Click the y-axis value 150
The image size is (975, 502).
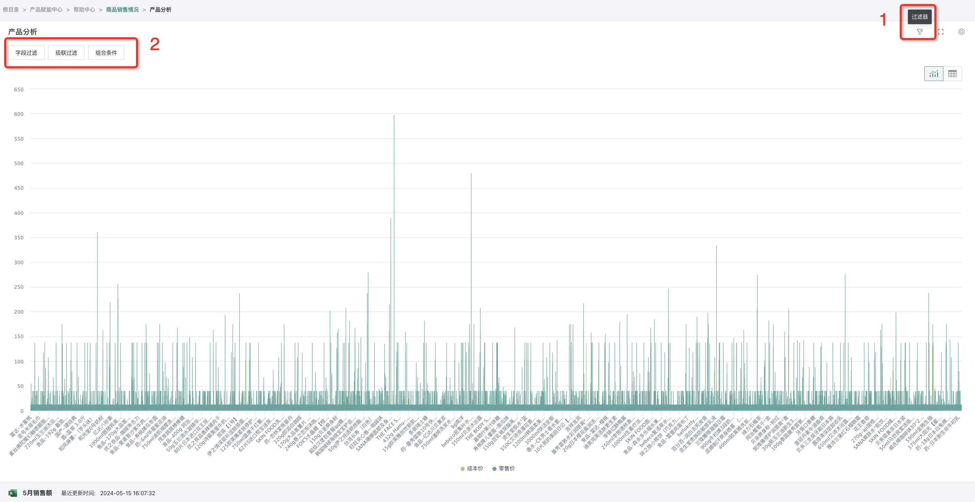coord(19,336)
